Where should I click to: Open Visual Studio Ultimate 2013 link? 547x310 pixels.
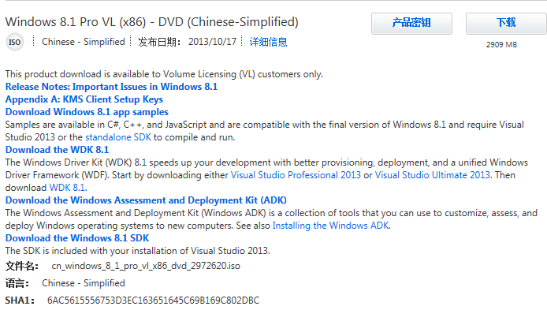coord(432,175)
